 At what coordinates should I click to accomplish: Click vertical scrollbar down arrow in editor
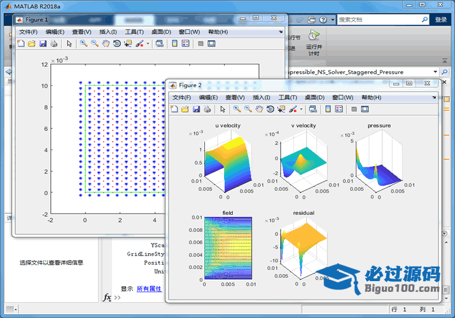447,298
